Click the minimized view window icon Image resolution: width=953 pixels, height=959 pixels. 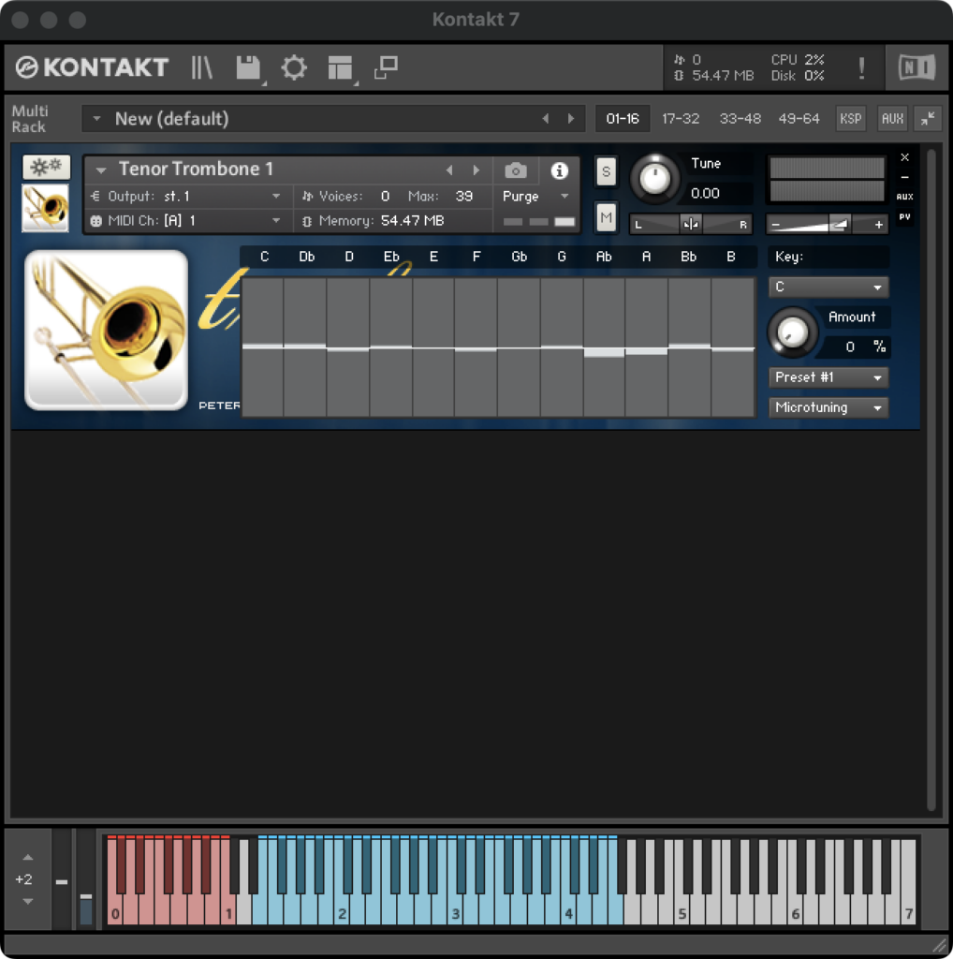tap(386, 67)
